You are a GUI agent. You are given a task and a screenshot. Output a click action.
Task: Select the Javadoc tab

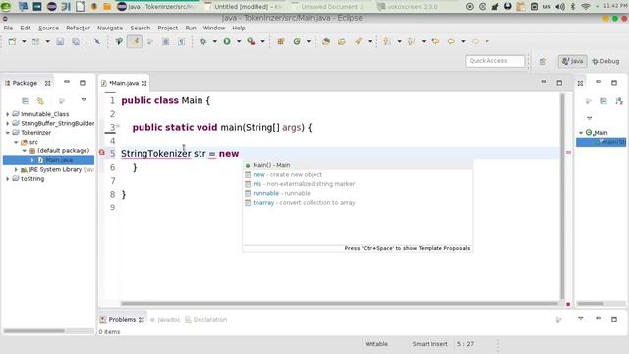165,320
